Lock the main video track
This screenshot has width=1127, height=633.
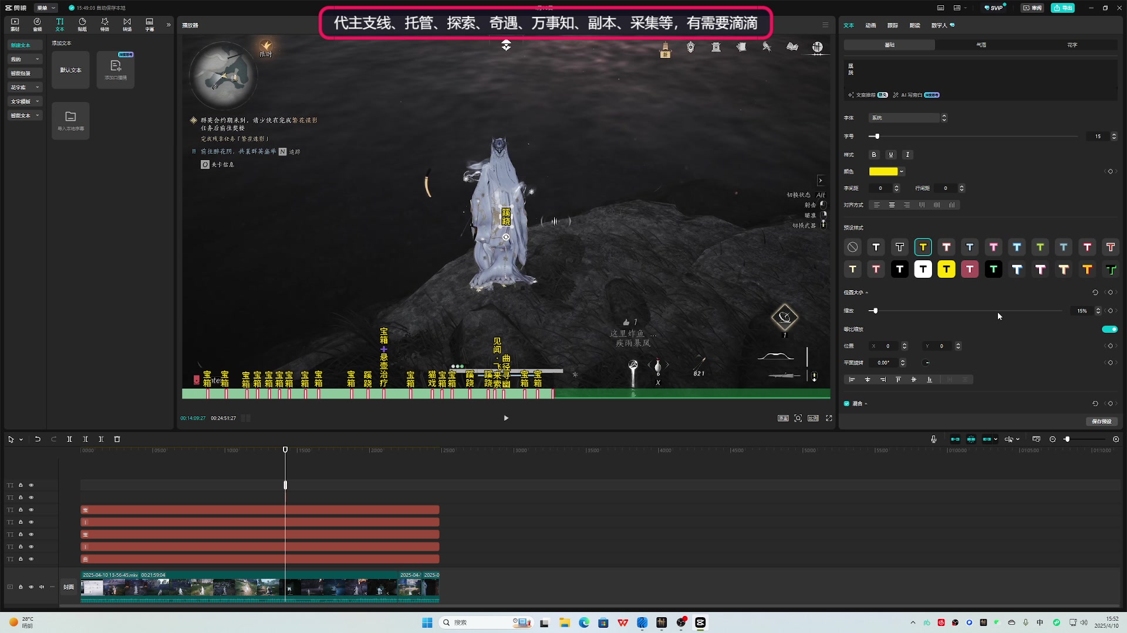21,587
